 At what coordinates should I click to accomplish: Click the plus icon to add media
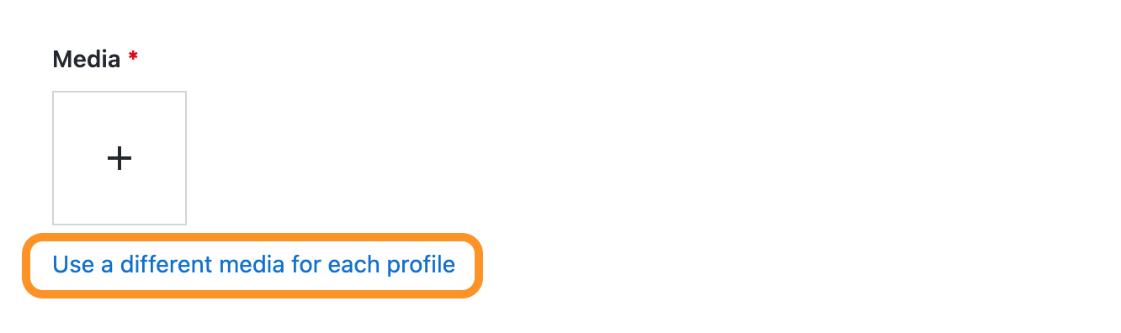(120, 158)
